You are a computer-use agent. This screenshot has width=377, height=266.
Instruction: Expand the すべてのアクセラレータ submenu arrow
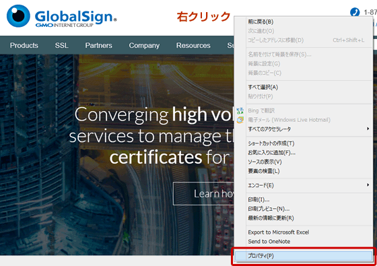pos(368,129)
